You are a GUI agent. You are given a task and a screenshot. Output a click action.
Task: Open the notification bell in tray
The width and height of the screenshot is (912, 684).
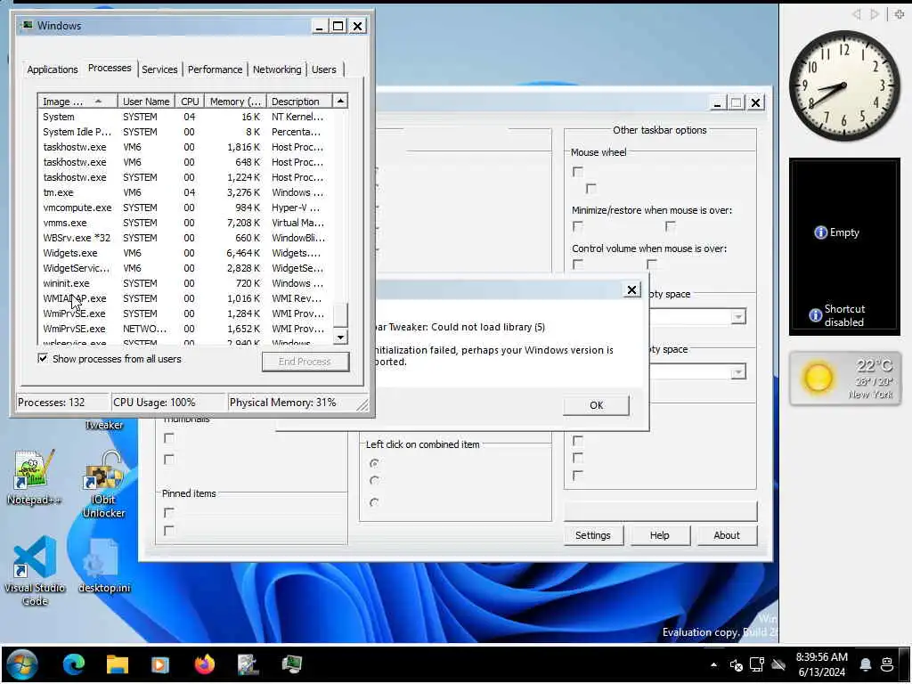(866, 664)
